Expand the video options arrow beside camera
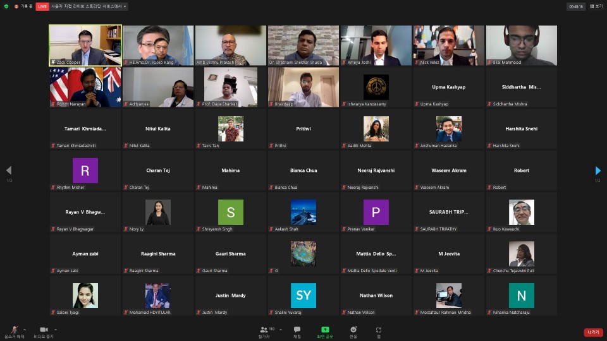 [56, 329]
